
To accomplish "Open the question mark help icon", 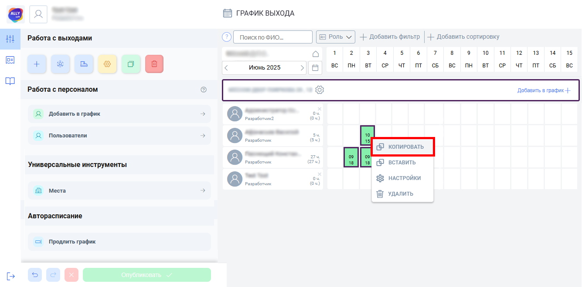I will tap(226, 37).
